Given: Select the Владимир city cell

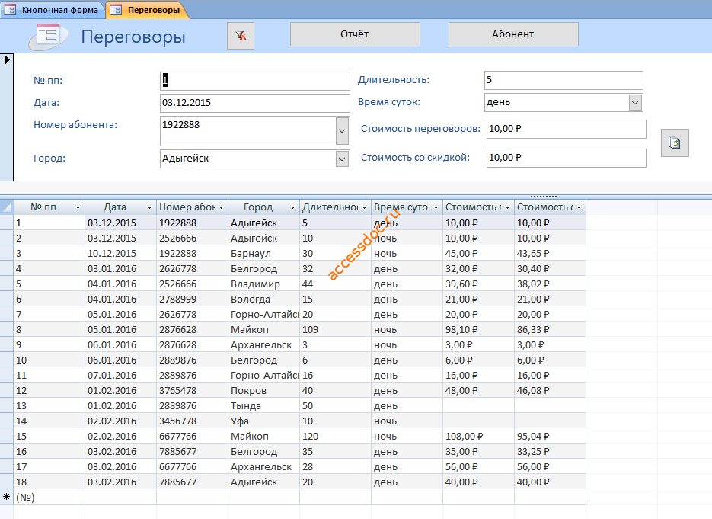Looking at the screenshot, I should coord(263,284).
